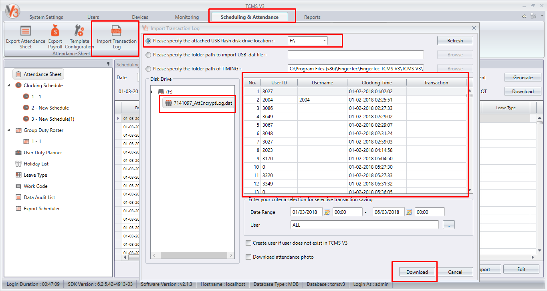547x291 pixels.
Task: Click the Edit button in the attendance sheet
Action: tap(521, 269)
